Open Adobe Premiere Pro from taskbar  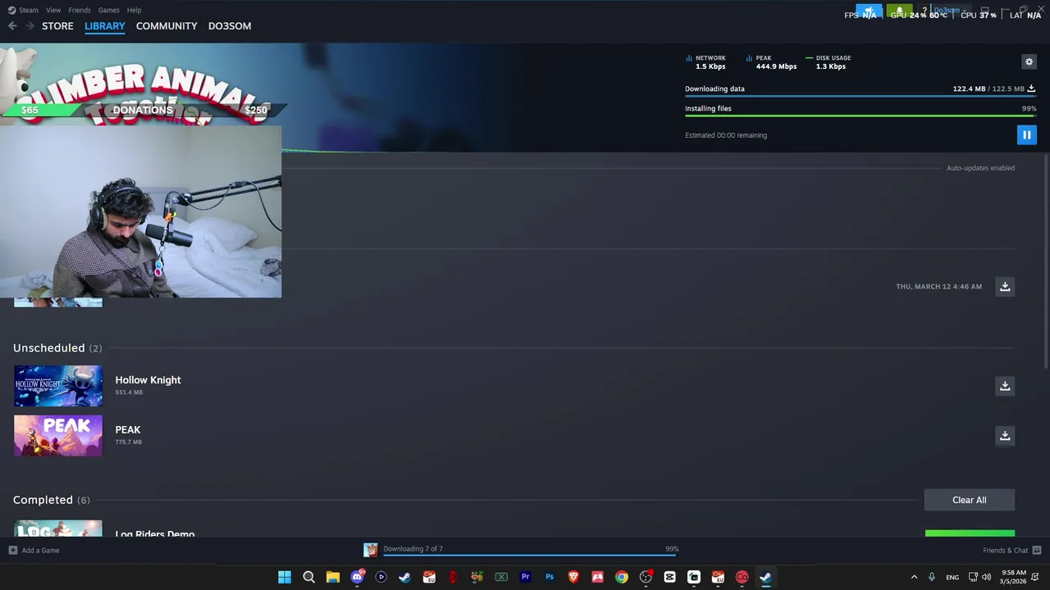[525, 577]
